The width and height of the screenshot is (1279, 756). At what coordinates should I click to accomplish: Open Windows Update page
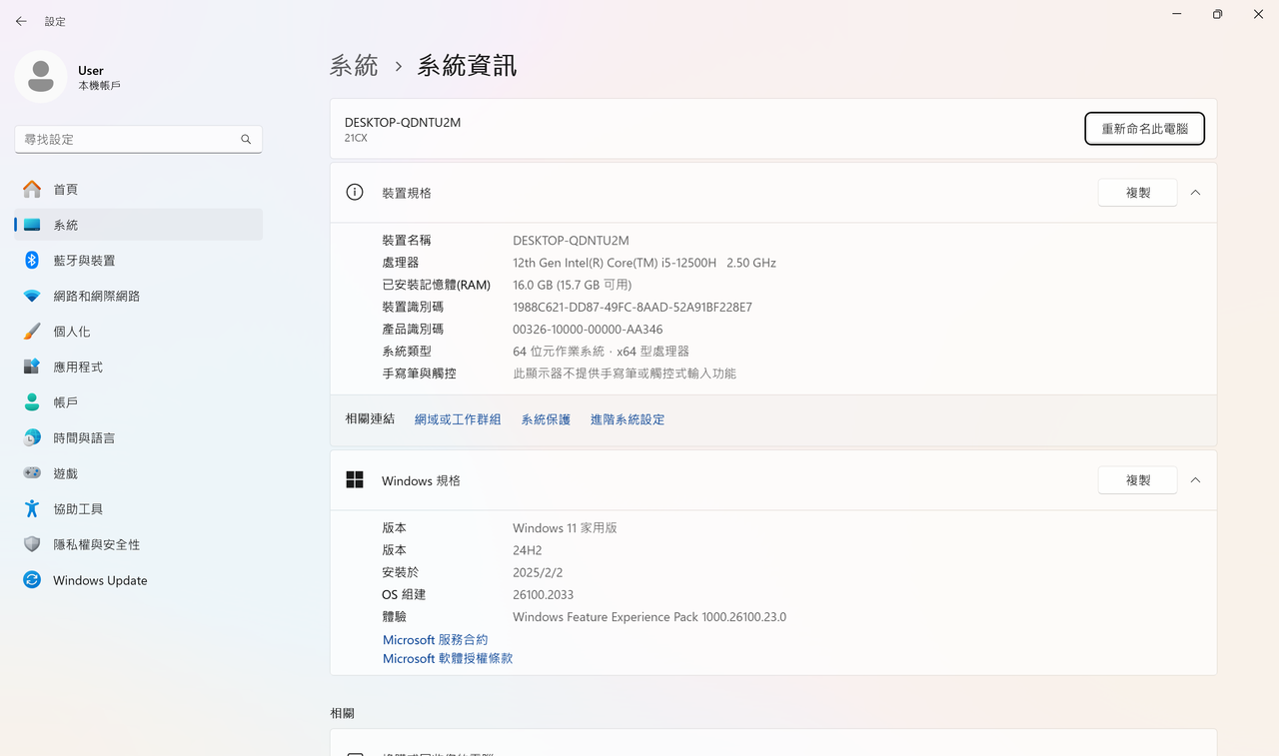[139, 579]
